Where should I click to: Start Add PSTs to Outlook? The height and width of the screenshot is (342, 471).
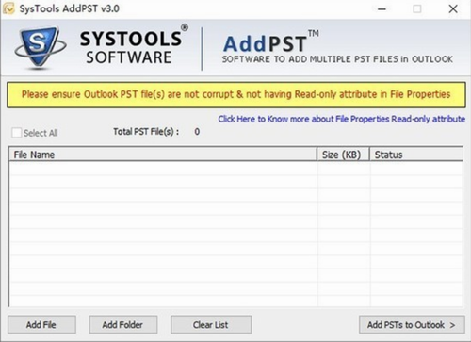[x=412, y=324]
